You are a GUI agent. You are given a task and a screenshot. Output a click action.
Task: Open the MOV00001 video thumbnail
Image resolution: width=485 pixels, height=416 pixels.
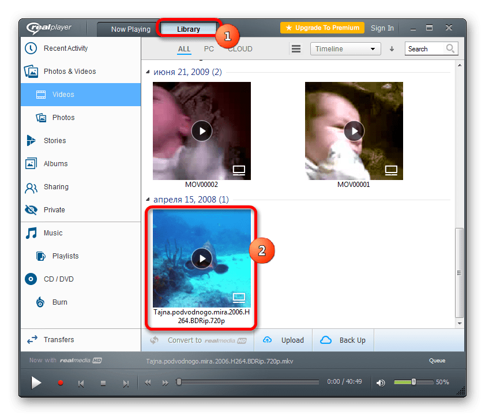(354, 131)
